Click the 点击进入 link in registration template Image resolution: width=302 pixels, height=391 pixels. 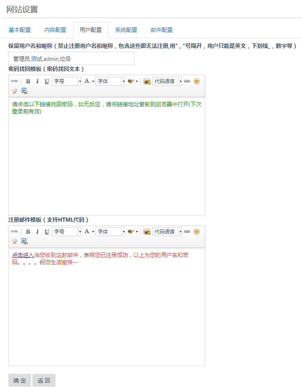click(x=23, y=255)
